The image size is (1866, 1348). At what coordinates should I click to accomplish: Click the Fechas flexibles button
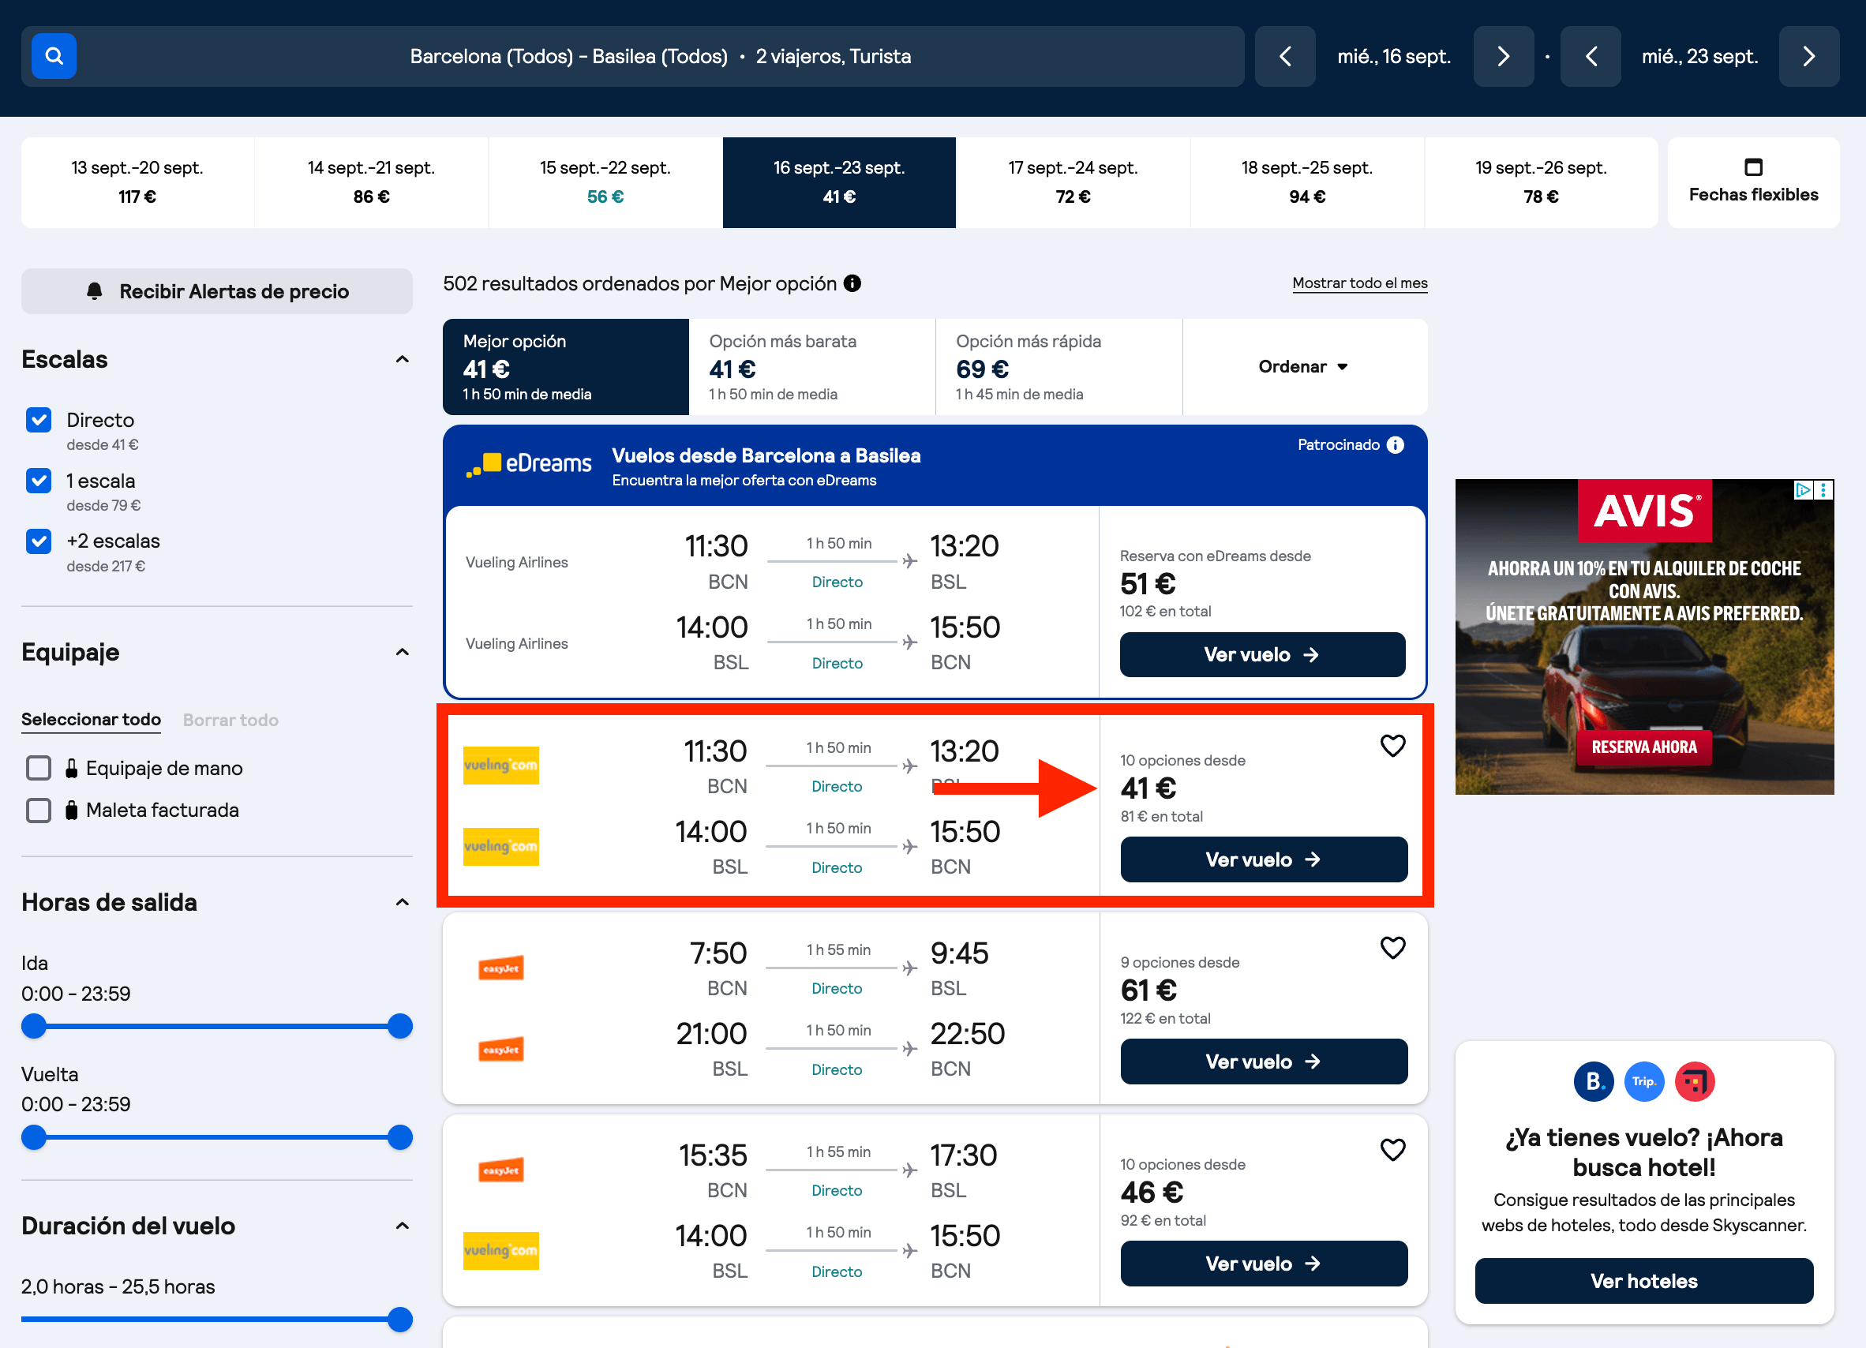point(1753,182)
